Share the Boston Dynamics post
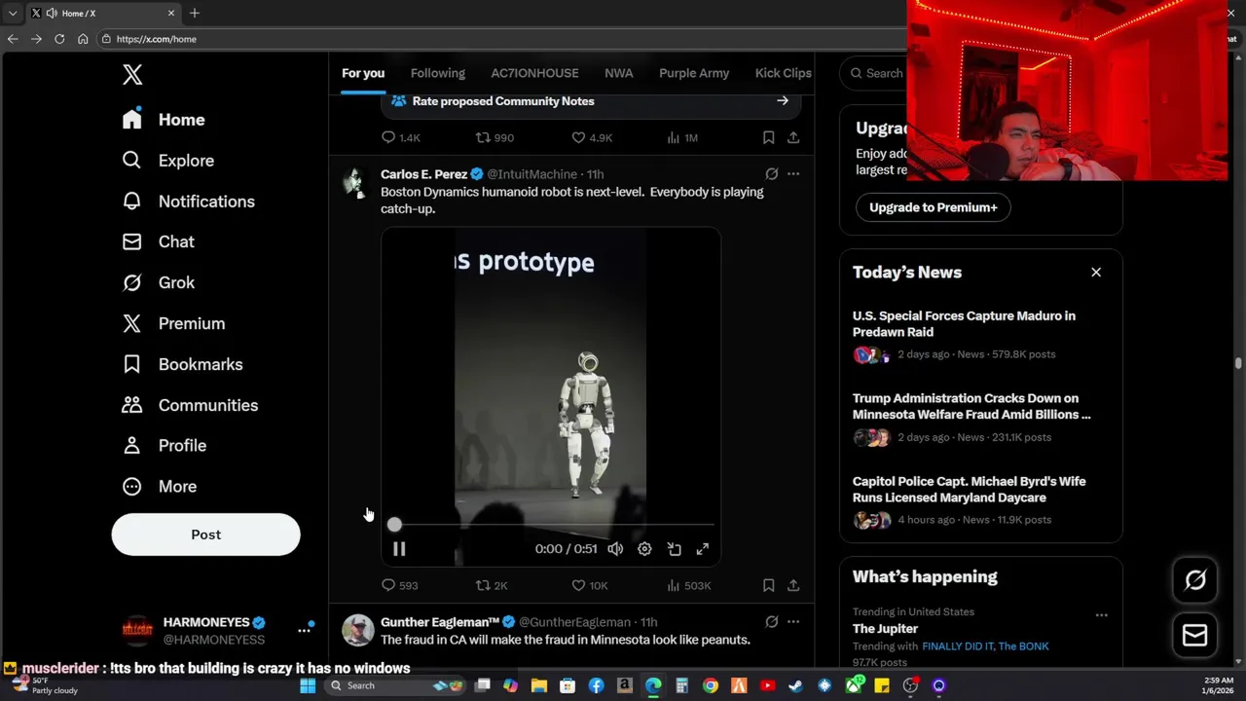Viewport: 1246px width, 701px height. tap(793, 585)
